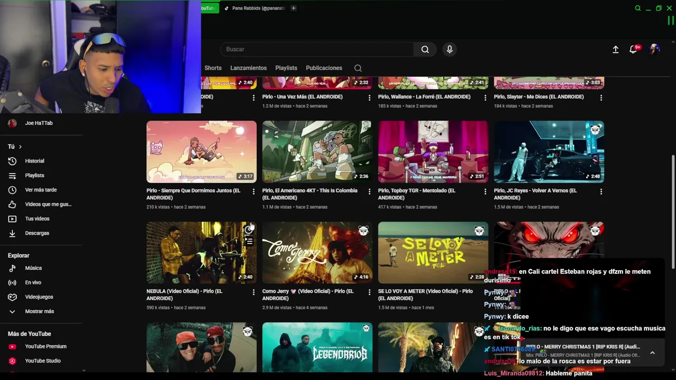The image size is (676, 380).
Task: Click into the Buscar search field
Action: [x=317, y=50]
